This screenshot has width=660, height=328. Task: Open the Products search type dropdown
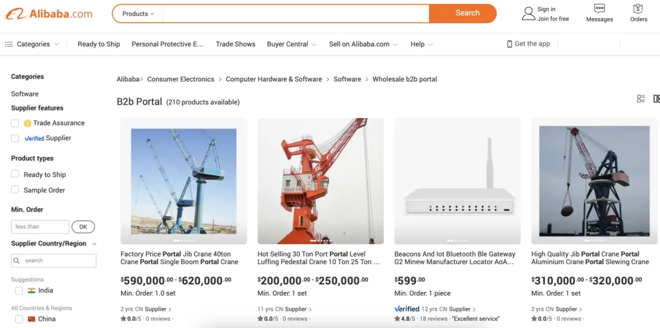click(138, 14)
